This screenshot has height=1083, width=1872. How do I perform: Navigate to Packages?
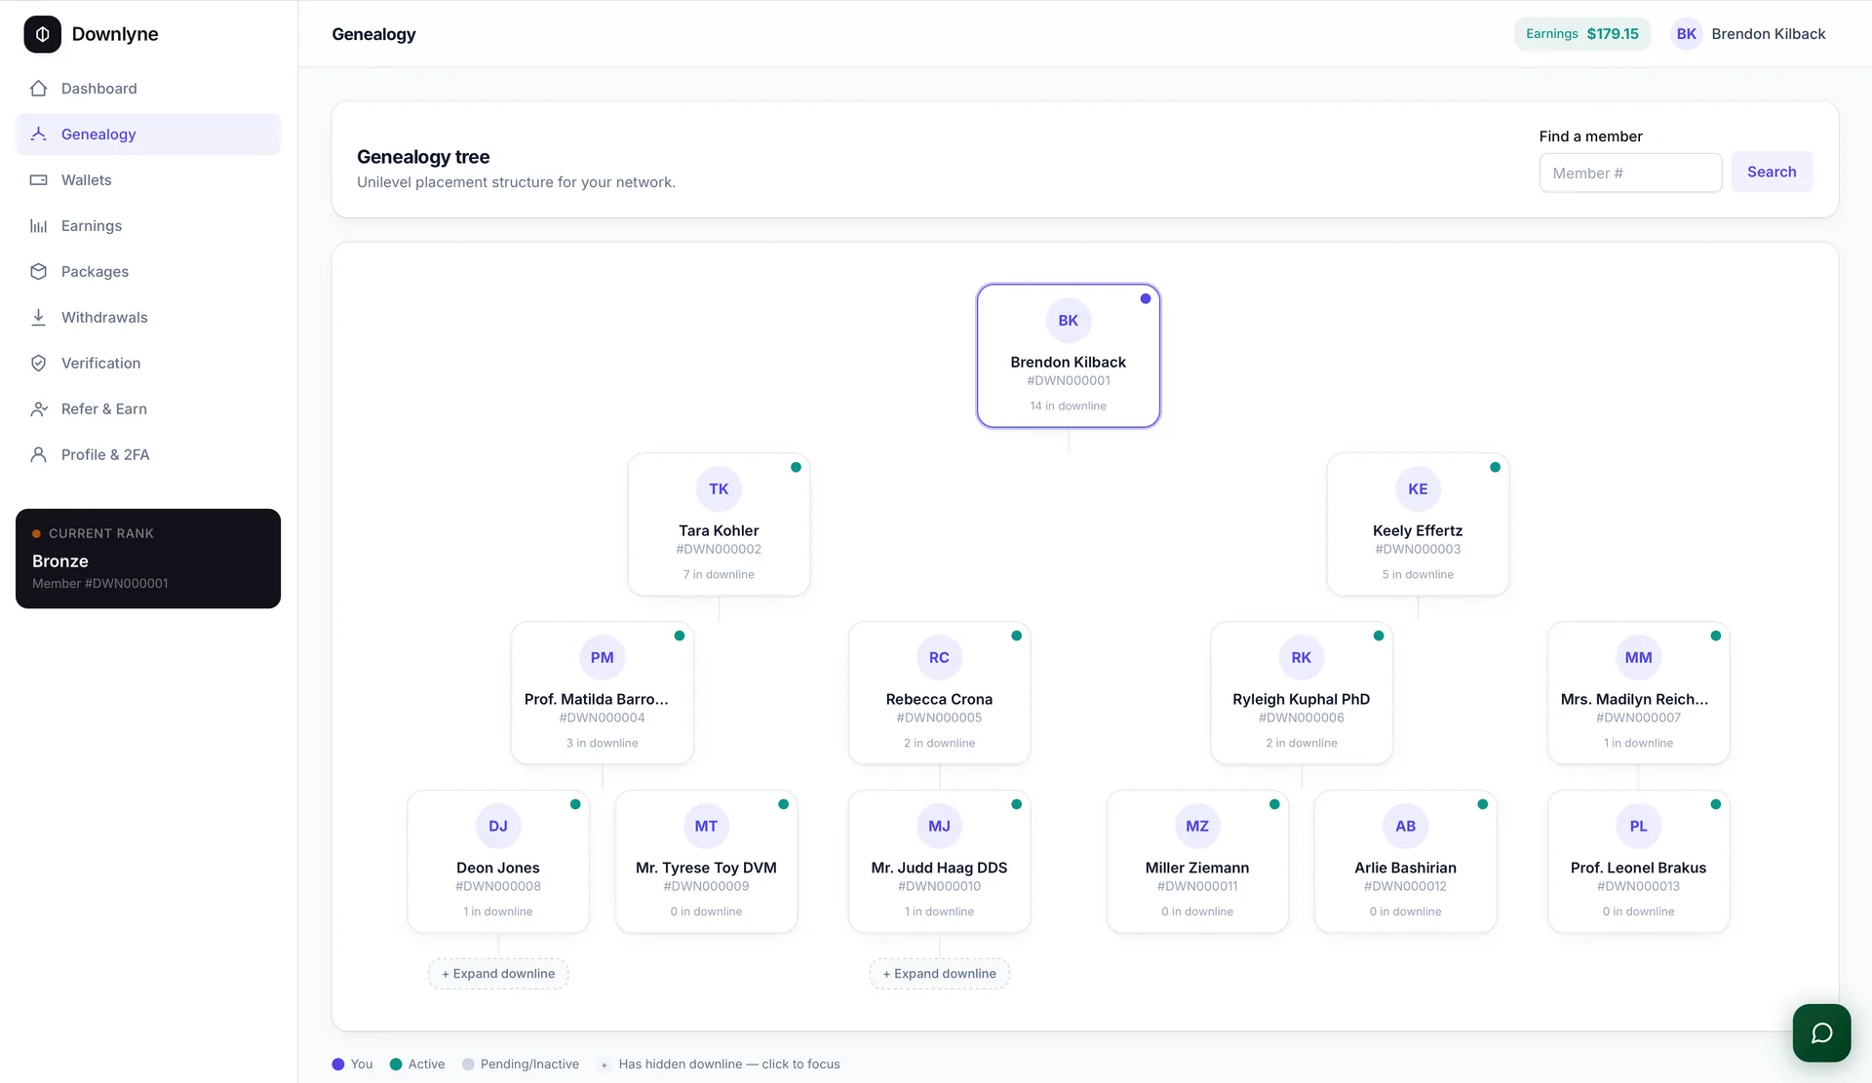click(x=148, y=272)
